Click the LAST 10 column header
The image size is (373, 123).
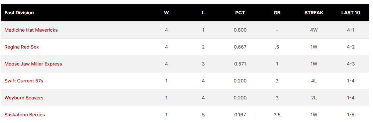351,13
